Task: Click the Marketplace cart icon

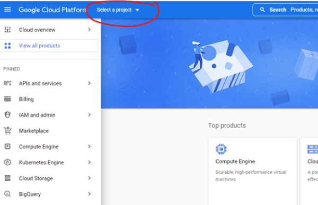Action: 7,131
